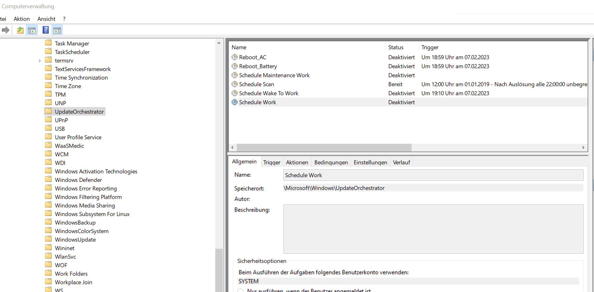This screenshot has width=594, height=292.
Task: Click the up one level folder icon
Action: coord(20,30)
